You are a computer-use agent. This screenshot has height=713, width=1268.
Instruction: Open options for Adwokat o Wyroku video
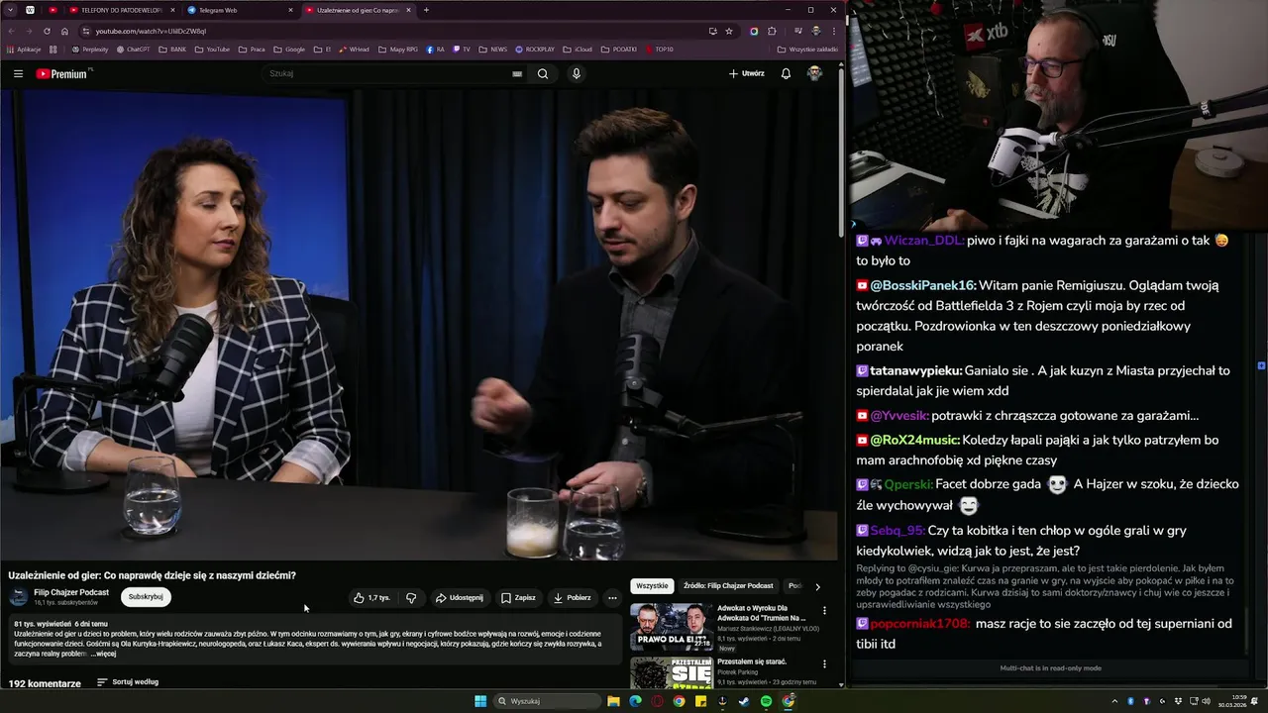(824, 611)
